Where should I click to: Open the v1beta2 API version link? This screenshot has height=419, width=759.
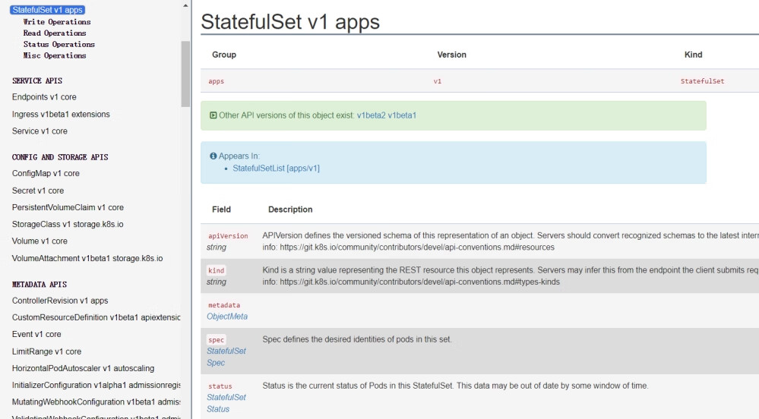371,115
